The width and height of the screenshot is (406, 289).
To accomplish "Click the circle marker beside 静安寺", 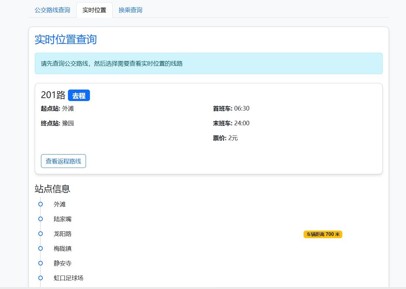I will 41,263.
